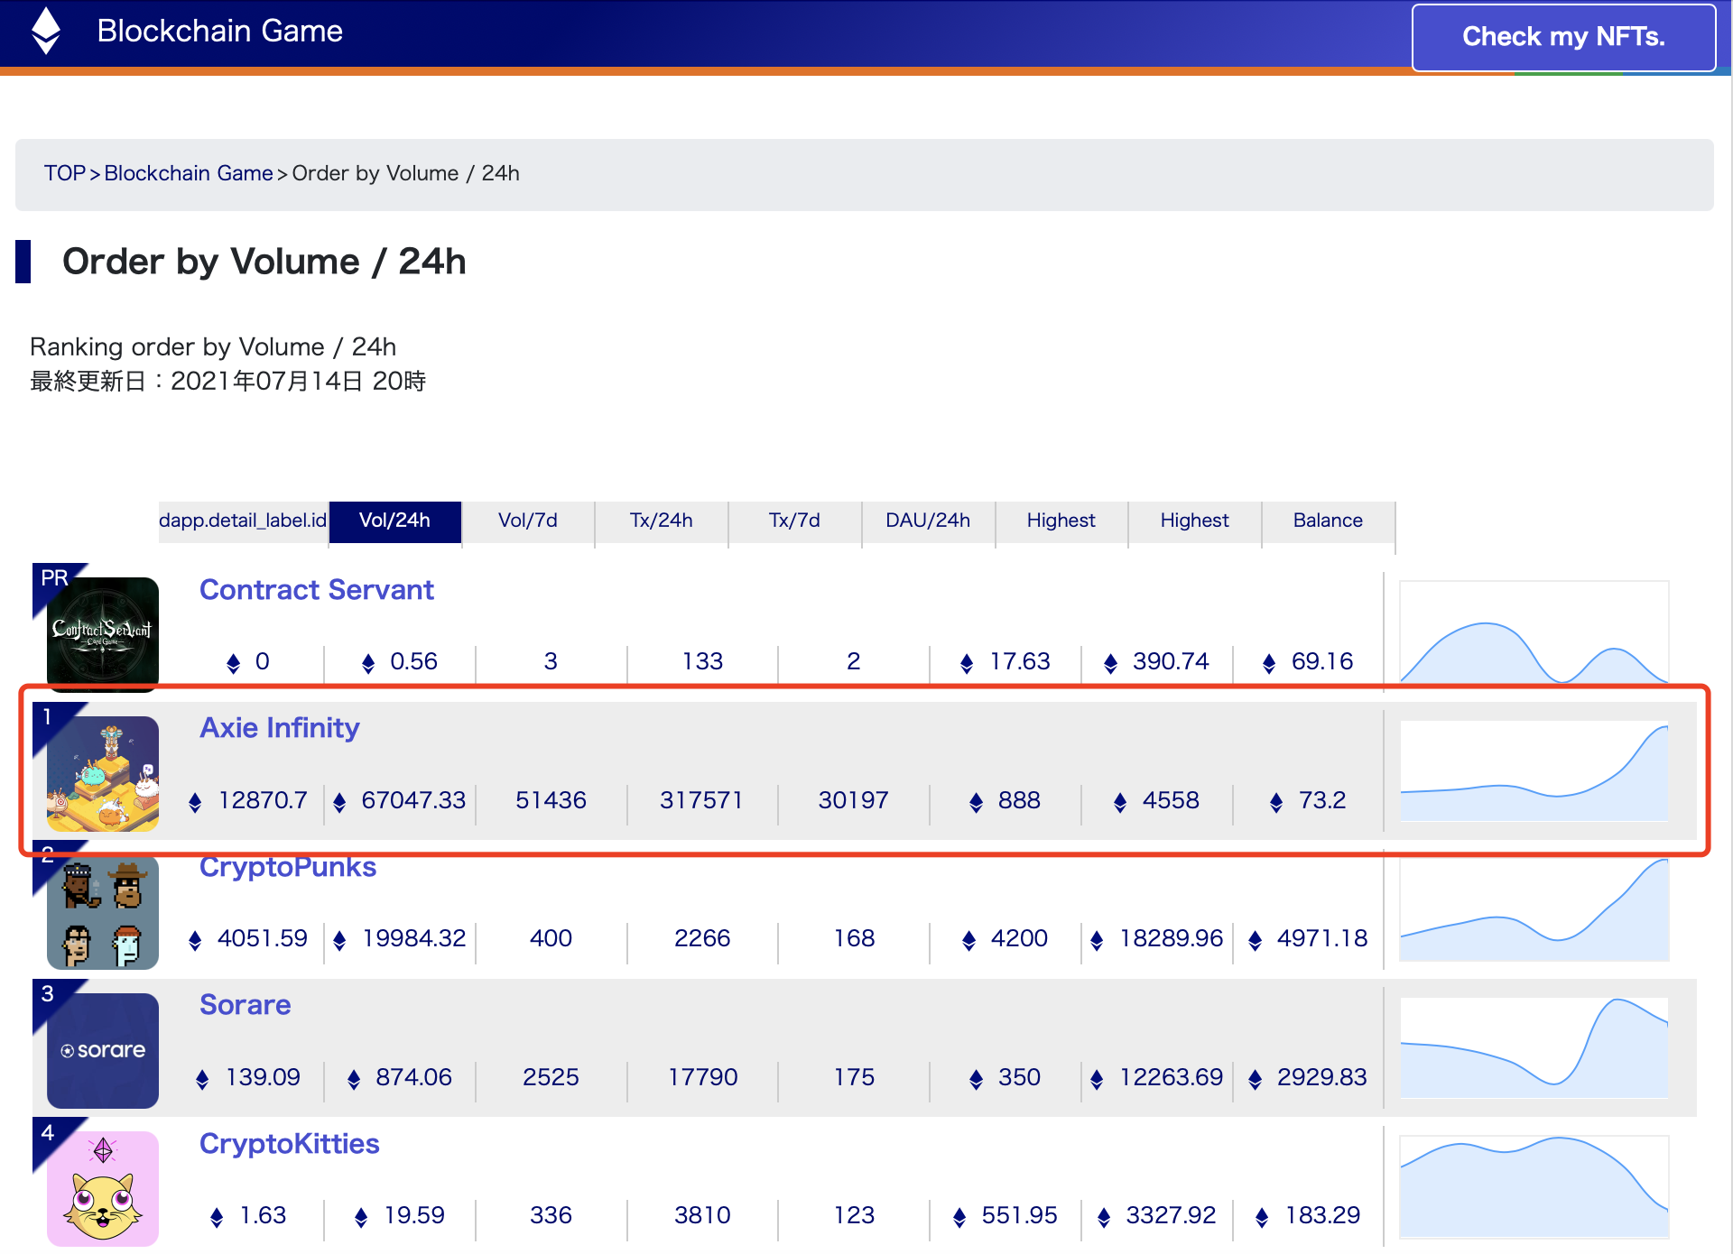Screen dimensions: 1733x1254
Task: Sort by the Tx/24h tab
Action: (661, 521)
